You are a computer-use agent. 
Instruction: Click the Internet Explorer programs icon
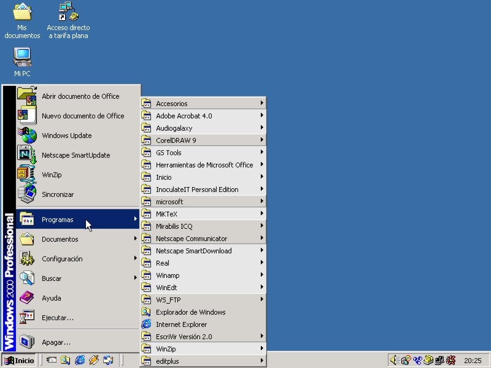(146, 324)
